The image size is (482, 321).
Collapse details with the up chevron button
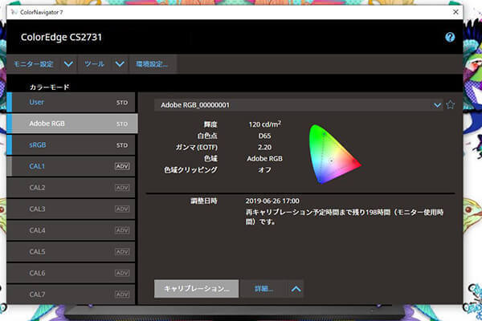296,289
